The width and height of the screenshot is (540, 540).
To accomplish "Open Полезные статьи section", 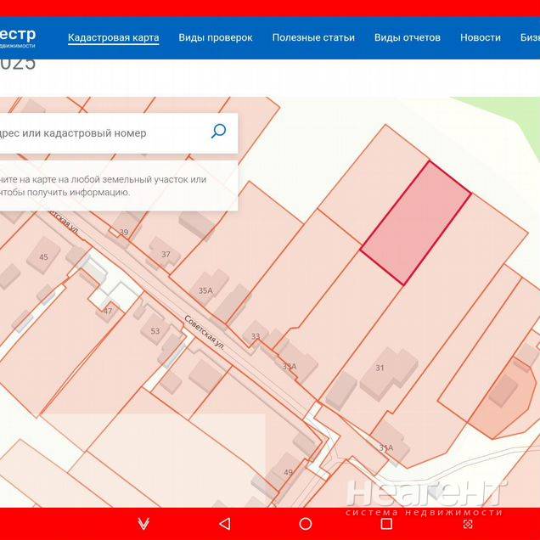I will 313,37.
